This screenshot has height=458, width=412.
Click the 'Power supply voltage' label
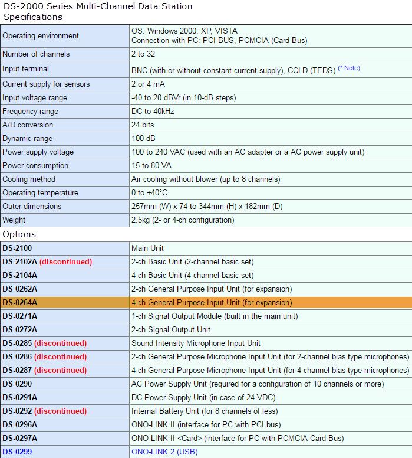click(x=38, y=152)
